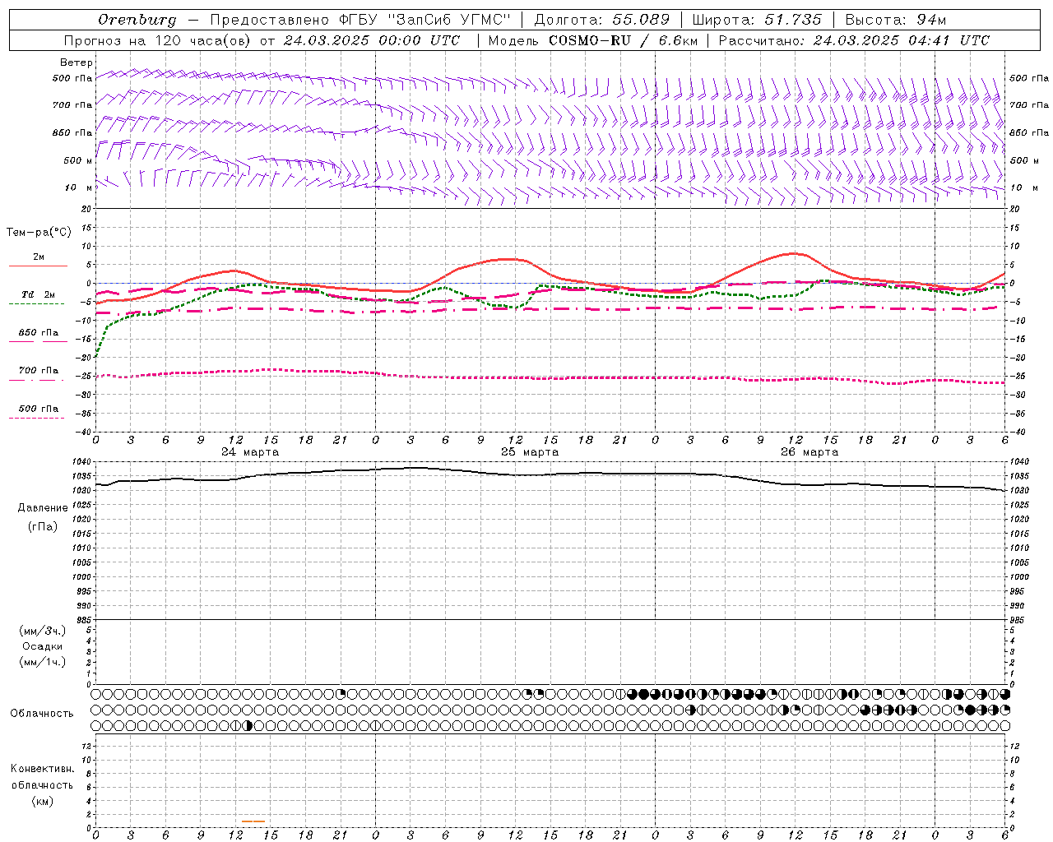
Task: Click the solid red '2м' legend line
Action: 38,266
